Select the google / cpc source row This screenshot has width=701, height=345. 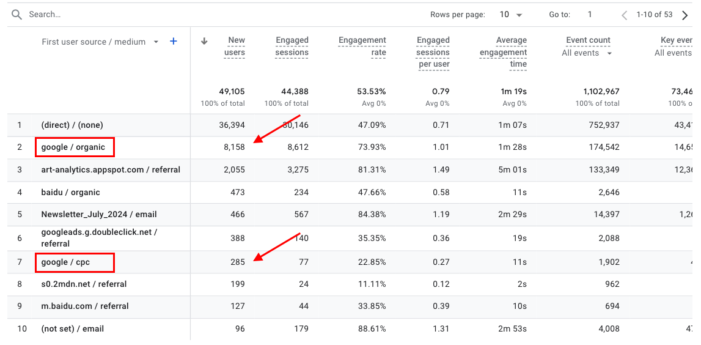pyautogui.click(x=65, y=262)
